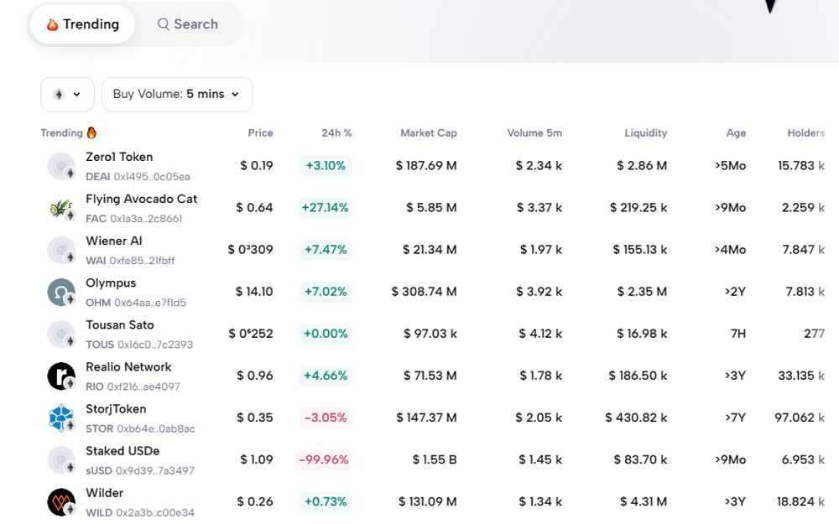This screenshot has height=524, width=839.
Task: Click the Tousan Sato token icon
Action: 61,335
